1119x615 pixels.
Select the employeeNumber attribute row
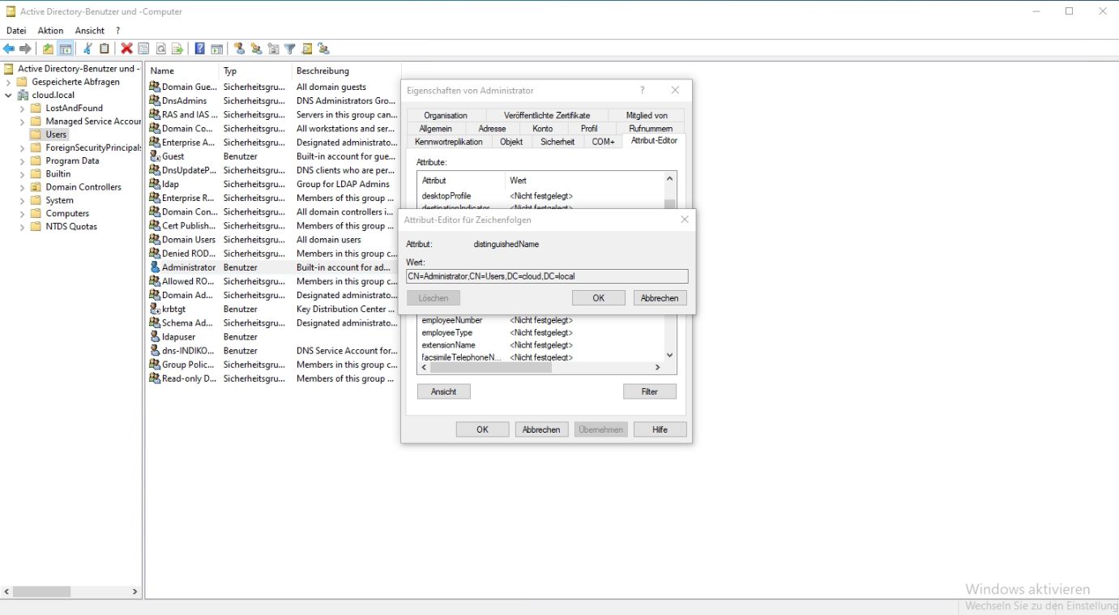[x=541, y=320]
